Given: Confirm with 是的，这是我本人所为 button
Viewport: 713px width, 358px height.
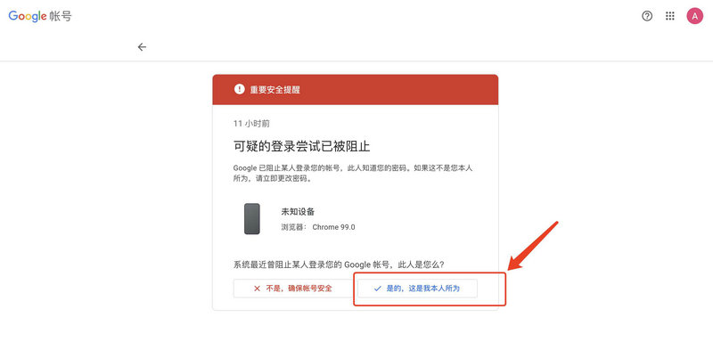Looking at the screenshot, I should click(417, 289).
